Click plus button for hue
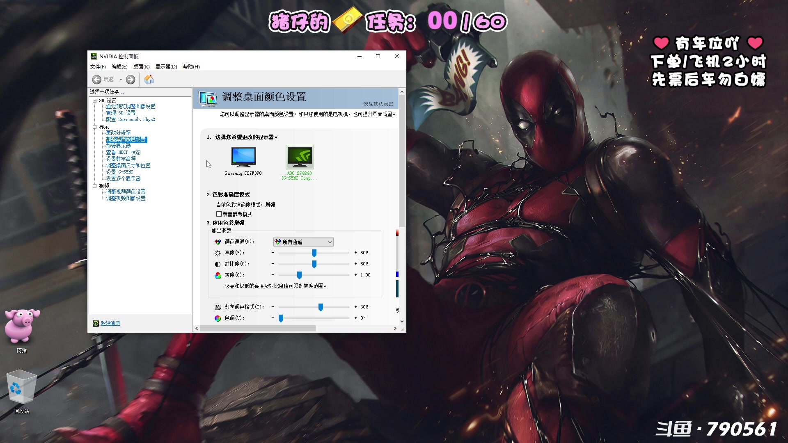 click(x=355, y=318)
